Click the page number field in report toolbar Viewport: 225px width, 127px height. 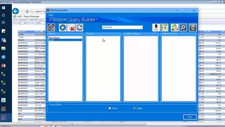pos(22,23)
